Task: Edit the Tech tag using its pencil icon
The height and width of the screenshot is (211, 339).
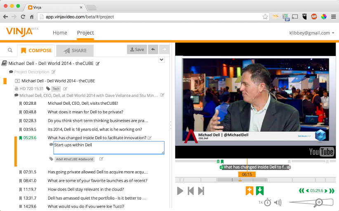Action: tap(65, 89)
